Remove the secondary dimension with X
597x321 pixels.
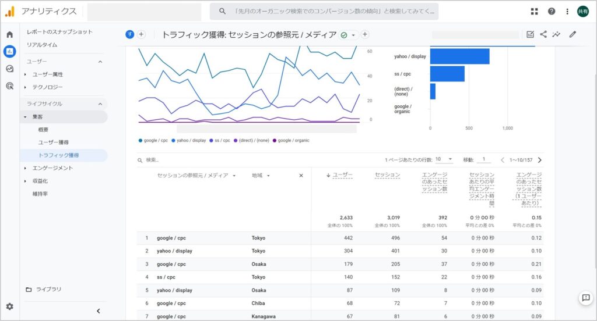301,176
